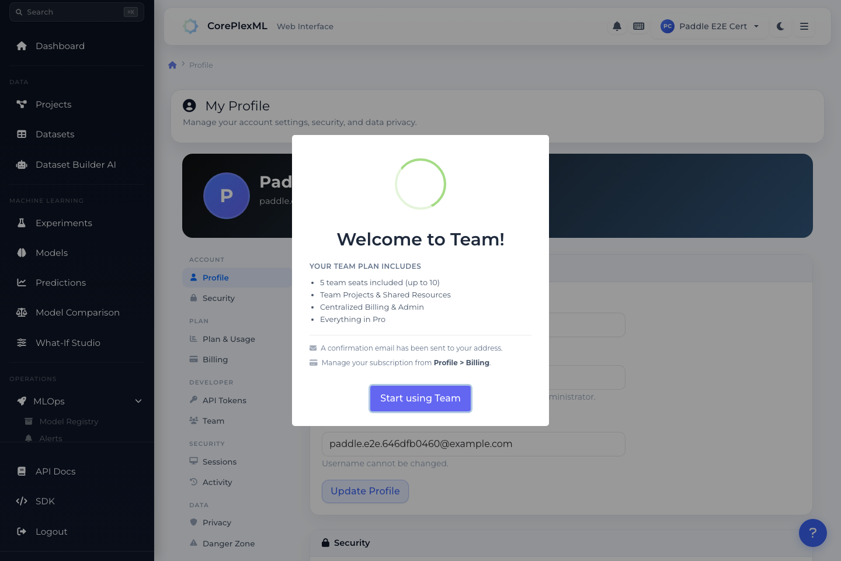Click the sidebar Search field
The height and width of the screenshot is (561, 841).
[76, 12]
